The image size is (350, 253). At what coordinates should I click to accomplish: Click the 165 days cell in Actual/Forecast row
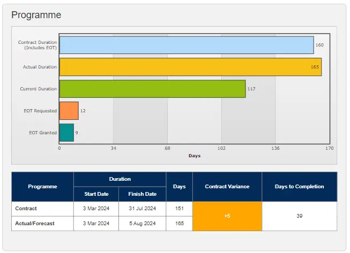[x=179, y=224]
